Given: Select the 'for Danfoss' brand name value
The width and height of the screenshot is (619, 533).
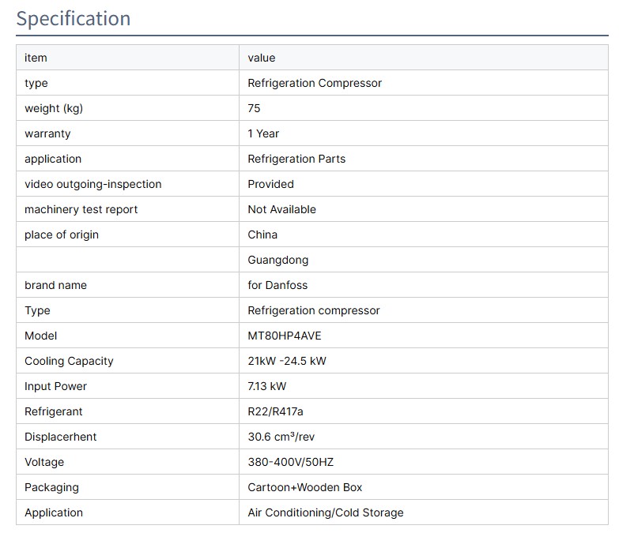Looking at the screenshot, I should (277, 285).
